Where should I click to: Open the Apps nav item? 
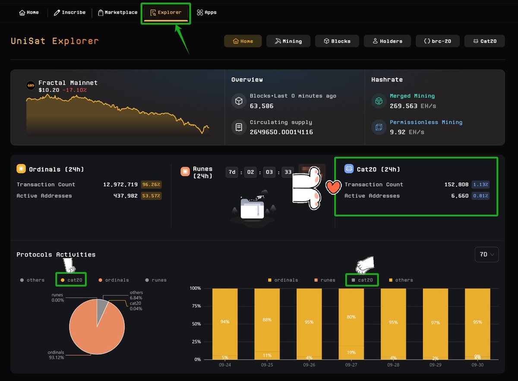pos(206,13)
